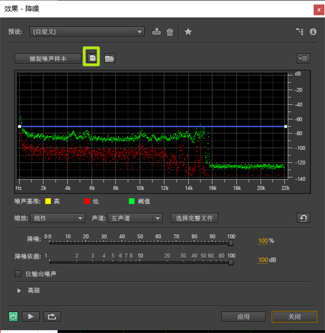
Task: Open the effect info icon
Action: [313, 31]
